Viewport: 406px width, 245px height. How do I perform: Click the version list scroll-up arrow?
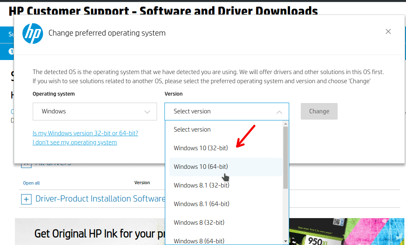[285, 124]
